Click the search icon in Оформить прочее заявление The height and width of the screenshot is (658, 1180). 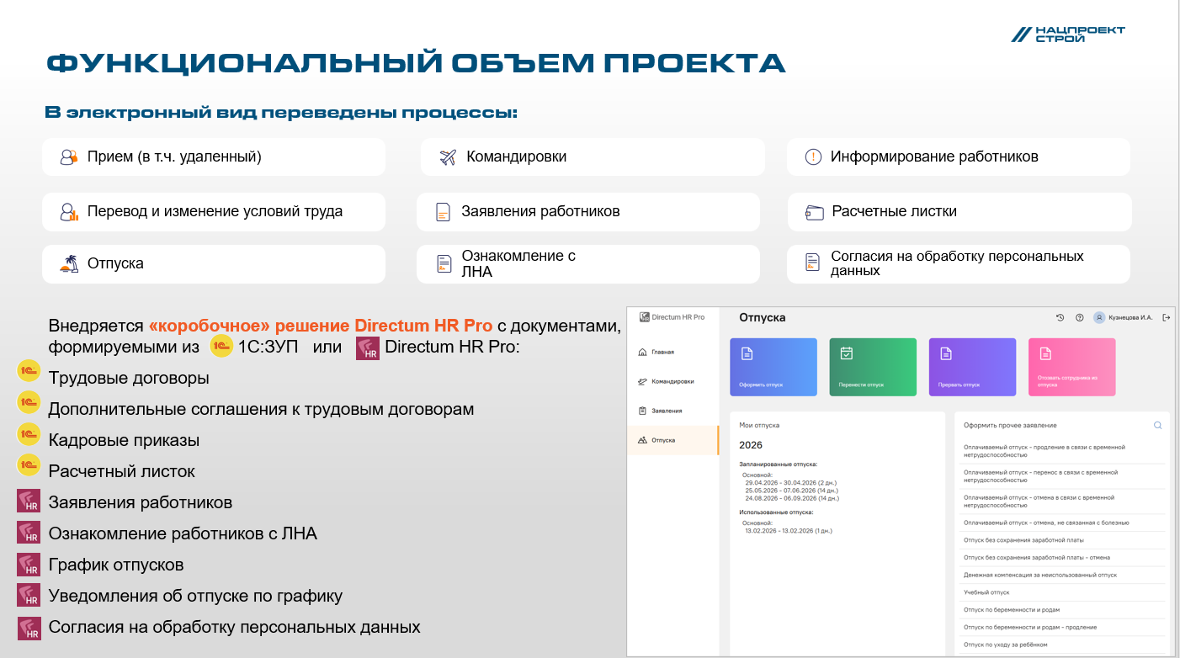pyautogui.click(x=1157, y=426)
